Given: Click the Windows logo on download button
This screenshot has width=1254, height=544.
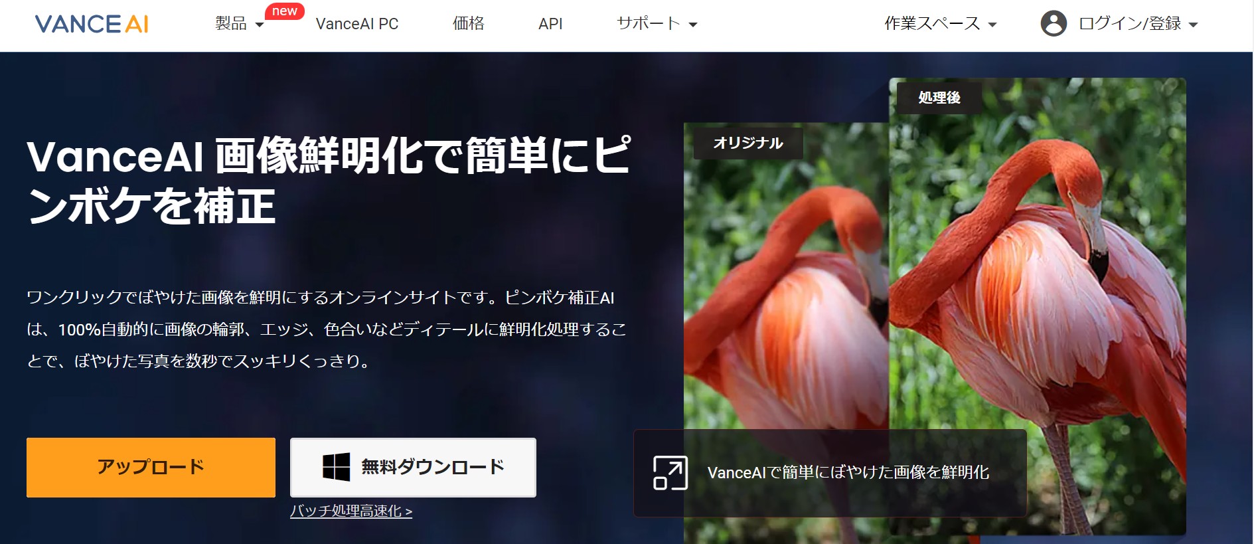Looking at the screenshot, I should (336, 467).
